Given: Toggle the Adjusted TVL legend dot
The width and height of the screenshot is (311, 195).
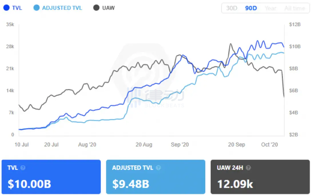Looking at the screenshot, I should coord(36,8).
